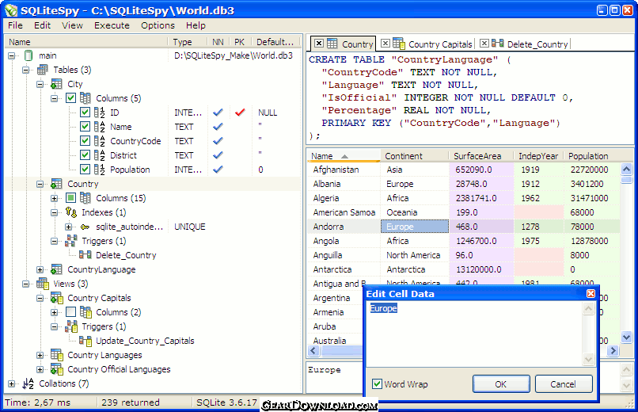This screenshot has width=638, height=412.
Task: Click the CountryCode column type icon
Action: (x=99, y=141)
